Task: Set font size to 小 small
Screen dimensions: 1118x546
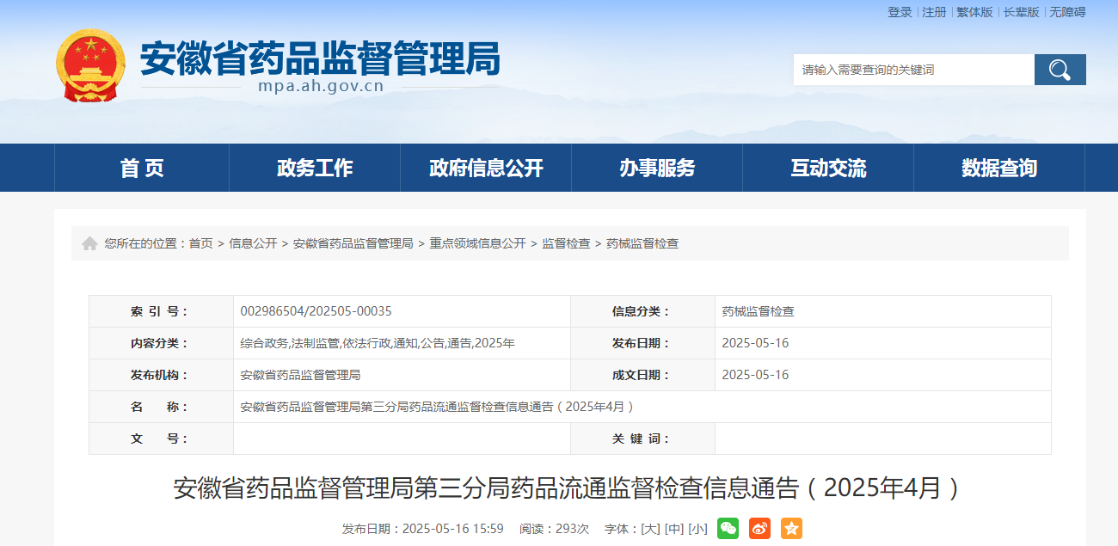Action: coord(697,529)
